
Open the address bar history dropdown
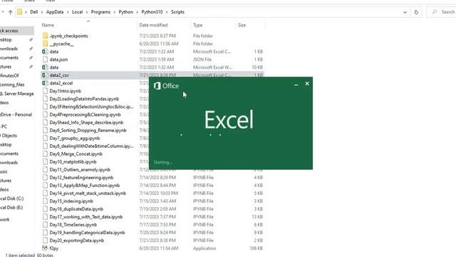[405, 12]
